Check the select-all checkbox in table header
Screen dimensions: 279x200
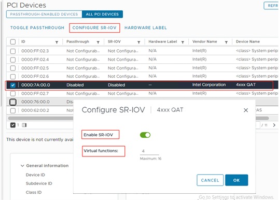point(13,42)
